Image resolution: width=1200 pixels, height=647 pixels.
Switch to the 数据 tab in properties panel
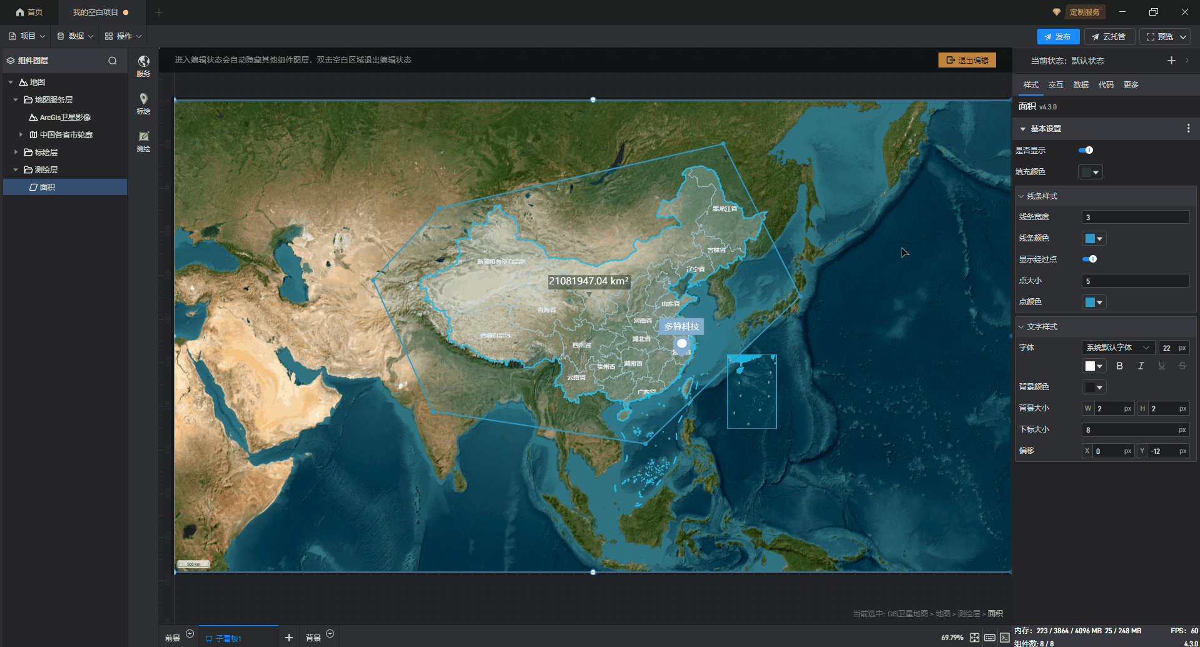tap(1081, 85)
